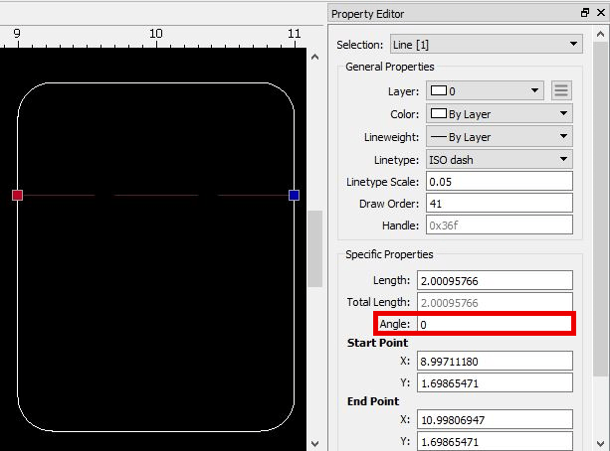Open the Color By Layer dropdown
This screenshot has height=451, width=610.
point(500,114)
